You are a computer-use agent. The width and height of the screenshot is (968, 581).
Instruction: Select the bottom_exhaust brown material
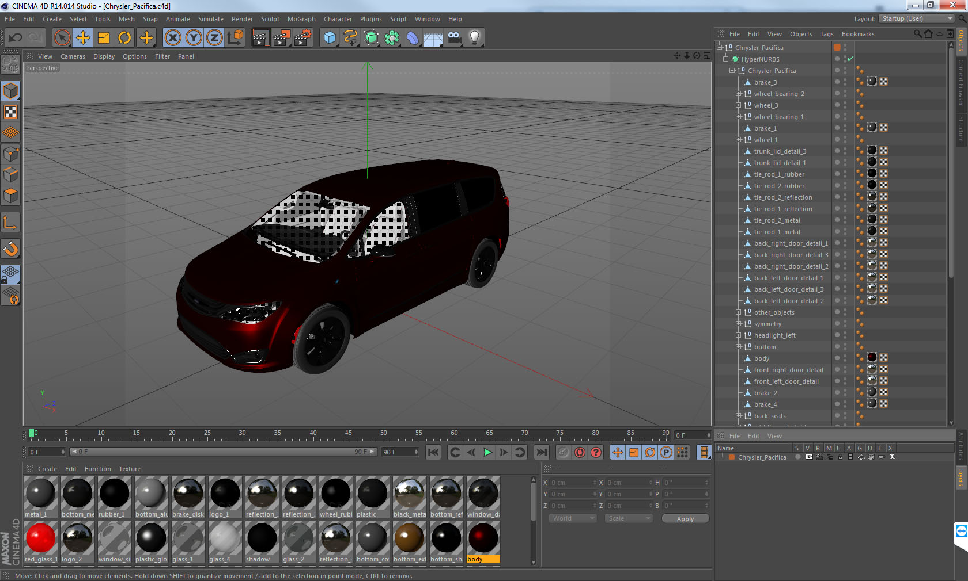410,542
